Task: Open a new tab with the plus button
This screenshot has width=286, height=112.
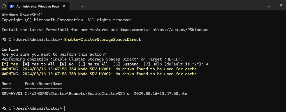Action: (x=75, y=6)
